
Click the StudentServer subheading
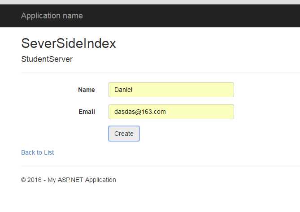[47, 59]
